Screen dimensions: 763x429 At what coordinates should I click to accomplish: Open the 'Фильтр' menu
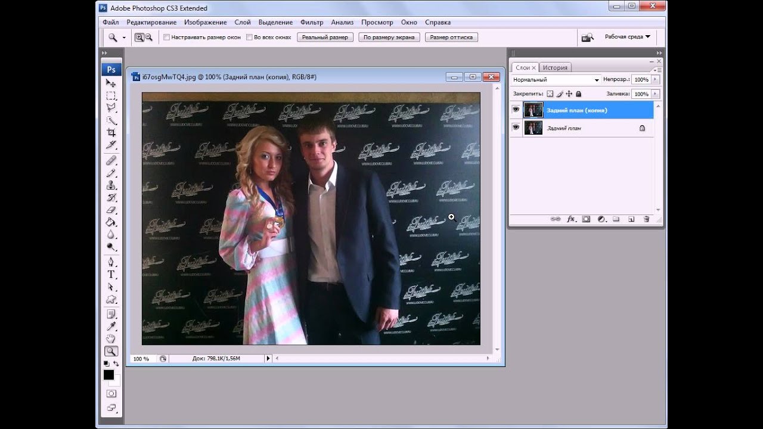click(312, 23)
